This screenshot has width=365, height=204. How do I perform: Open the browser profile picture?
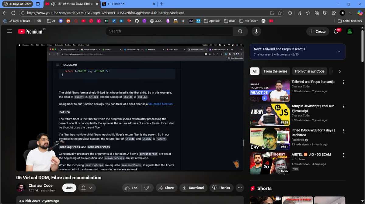[342, 13]
